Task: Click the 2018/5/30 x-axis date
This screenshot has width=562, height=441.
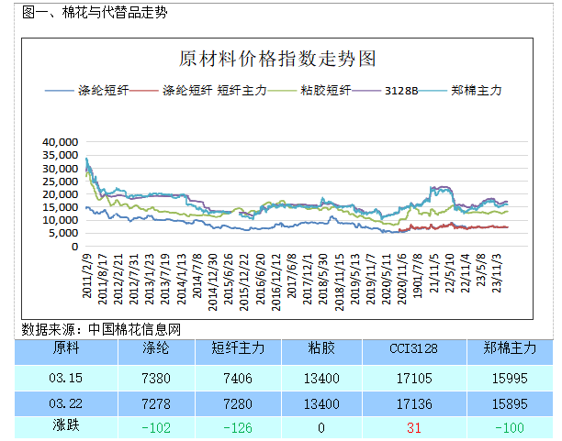Action: tap(323, 280)
